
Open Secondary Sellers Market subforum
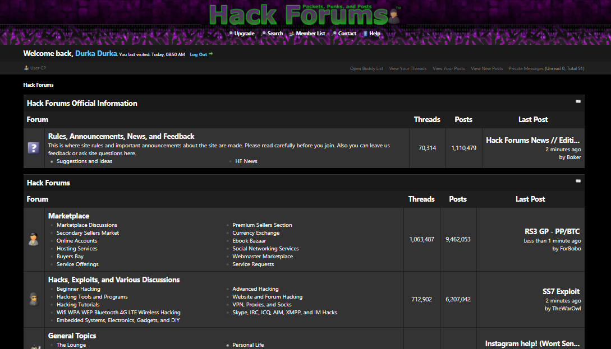point(88,232)
